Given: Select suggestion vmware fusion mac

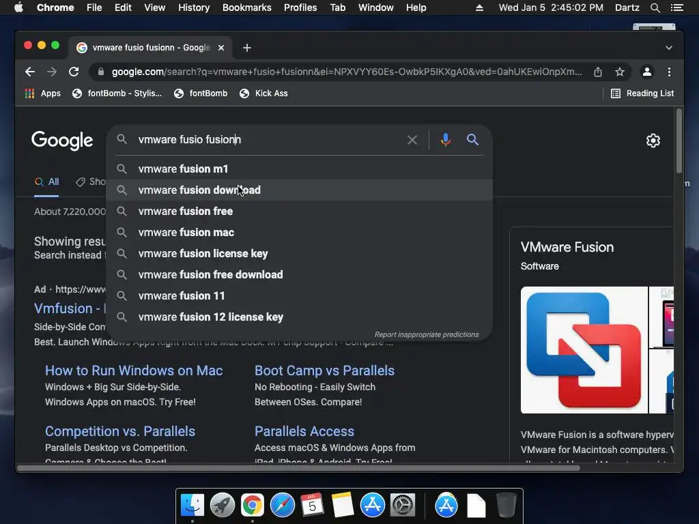Looking at the screenshot, I should (300, 232).
